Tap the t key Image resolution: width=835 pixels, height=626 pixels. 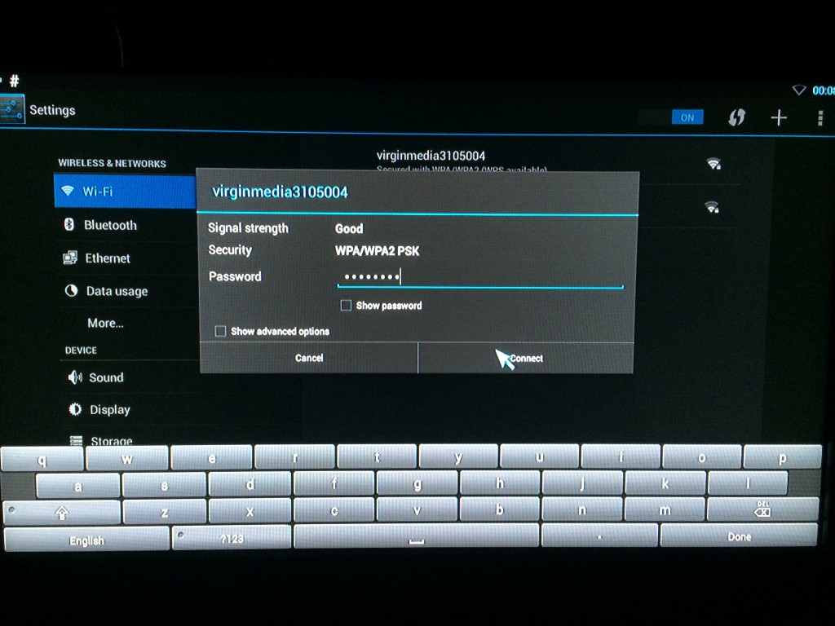coord(377,456)
